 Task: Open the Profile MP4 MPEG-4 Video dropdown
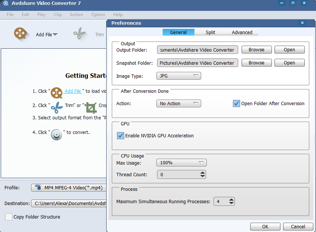click(x=69, y=187)
